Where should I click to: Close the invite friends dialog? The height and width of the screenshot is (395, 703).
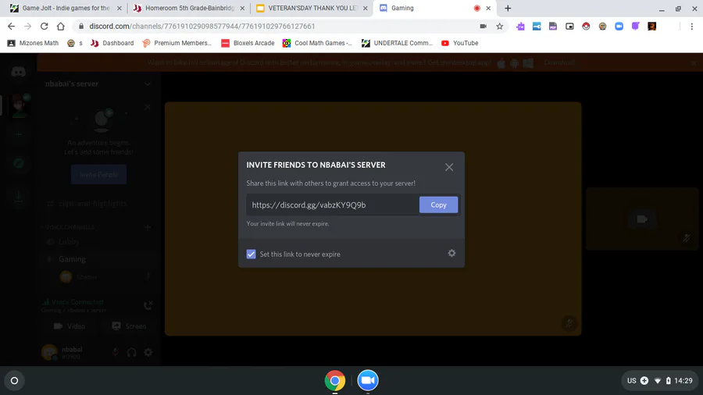449,167
